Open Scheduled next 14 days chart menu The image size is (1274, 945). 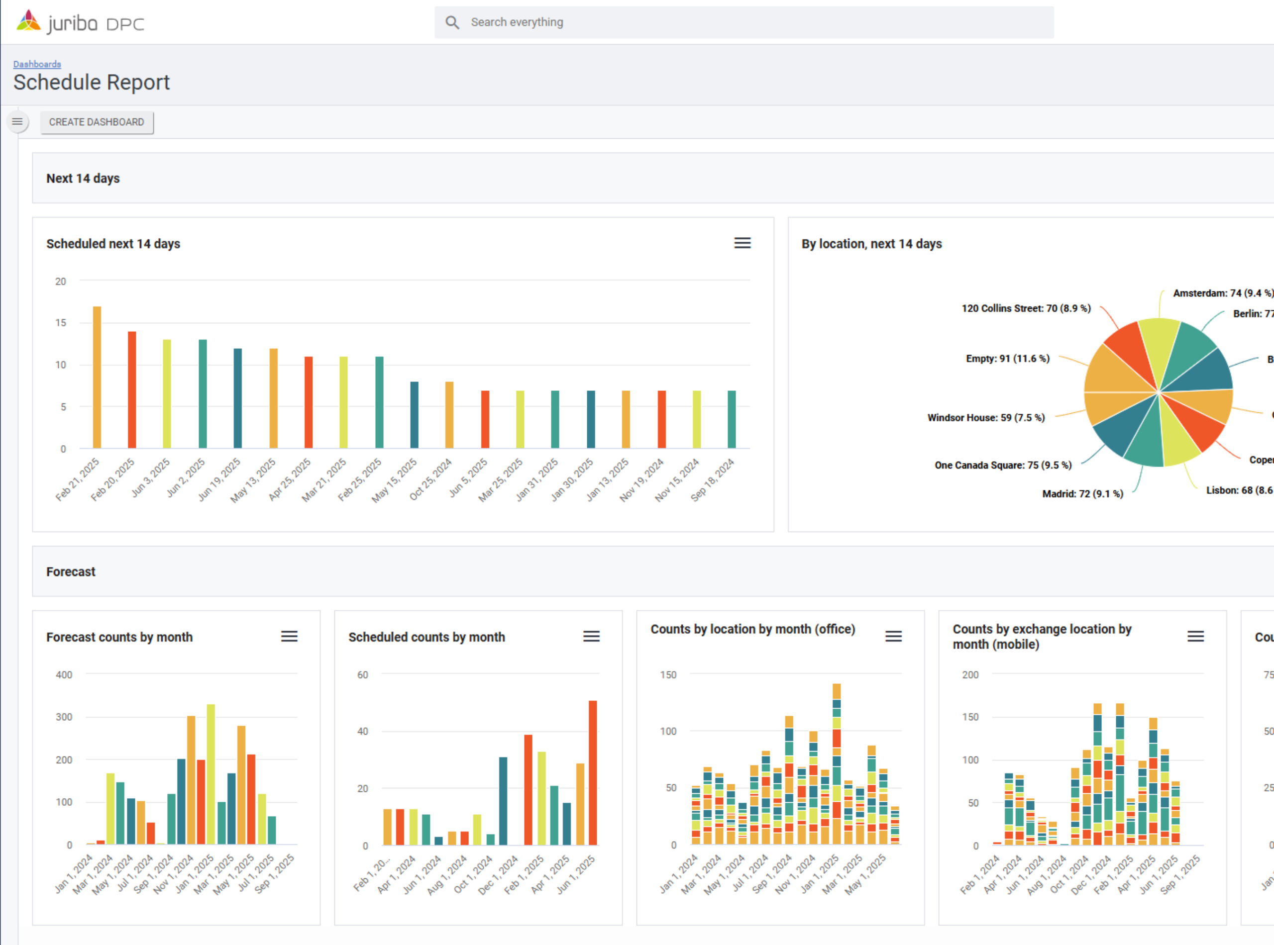(x=743, y=243)
